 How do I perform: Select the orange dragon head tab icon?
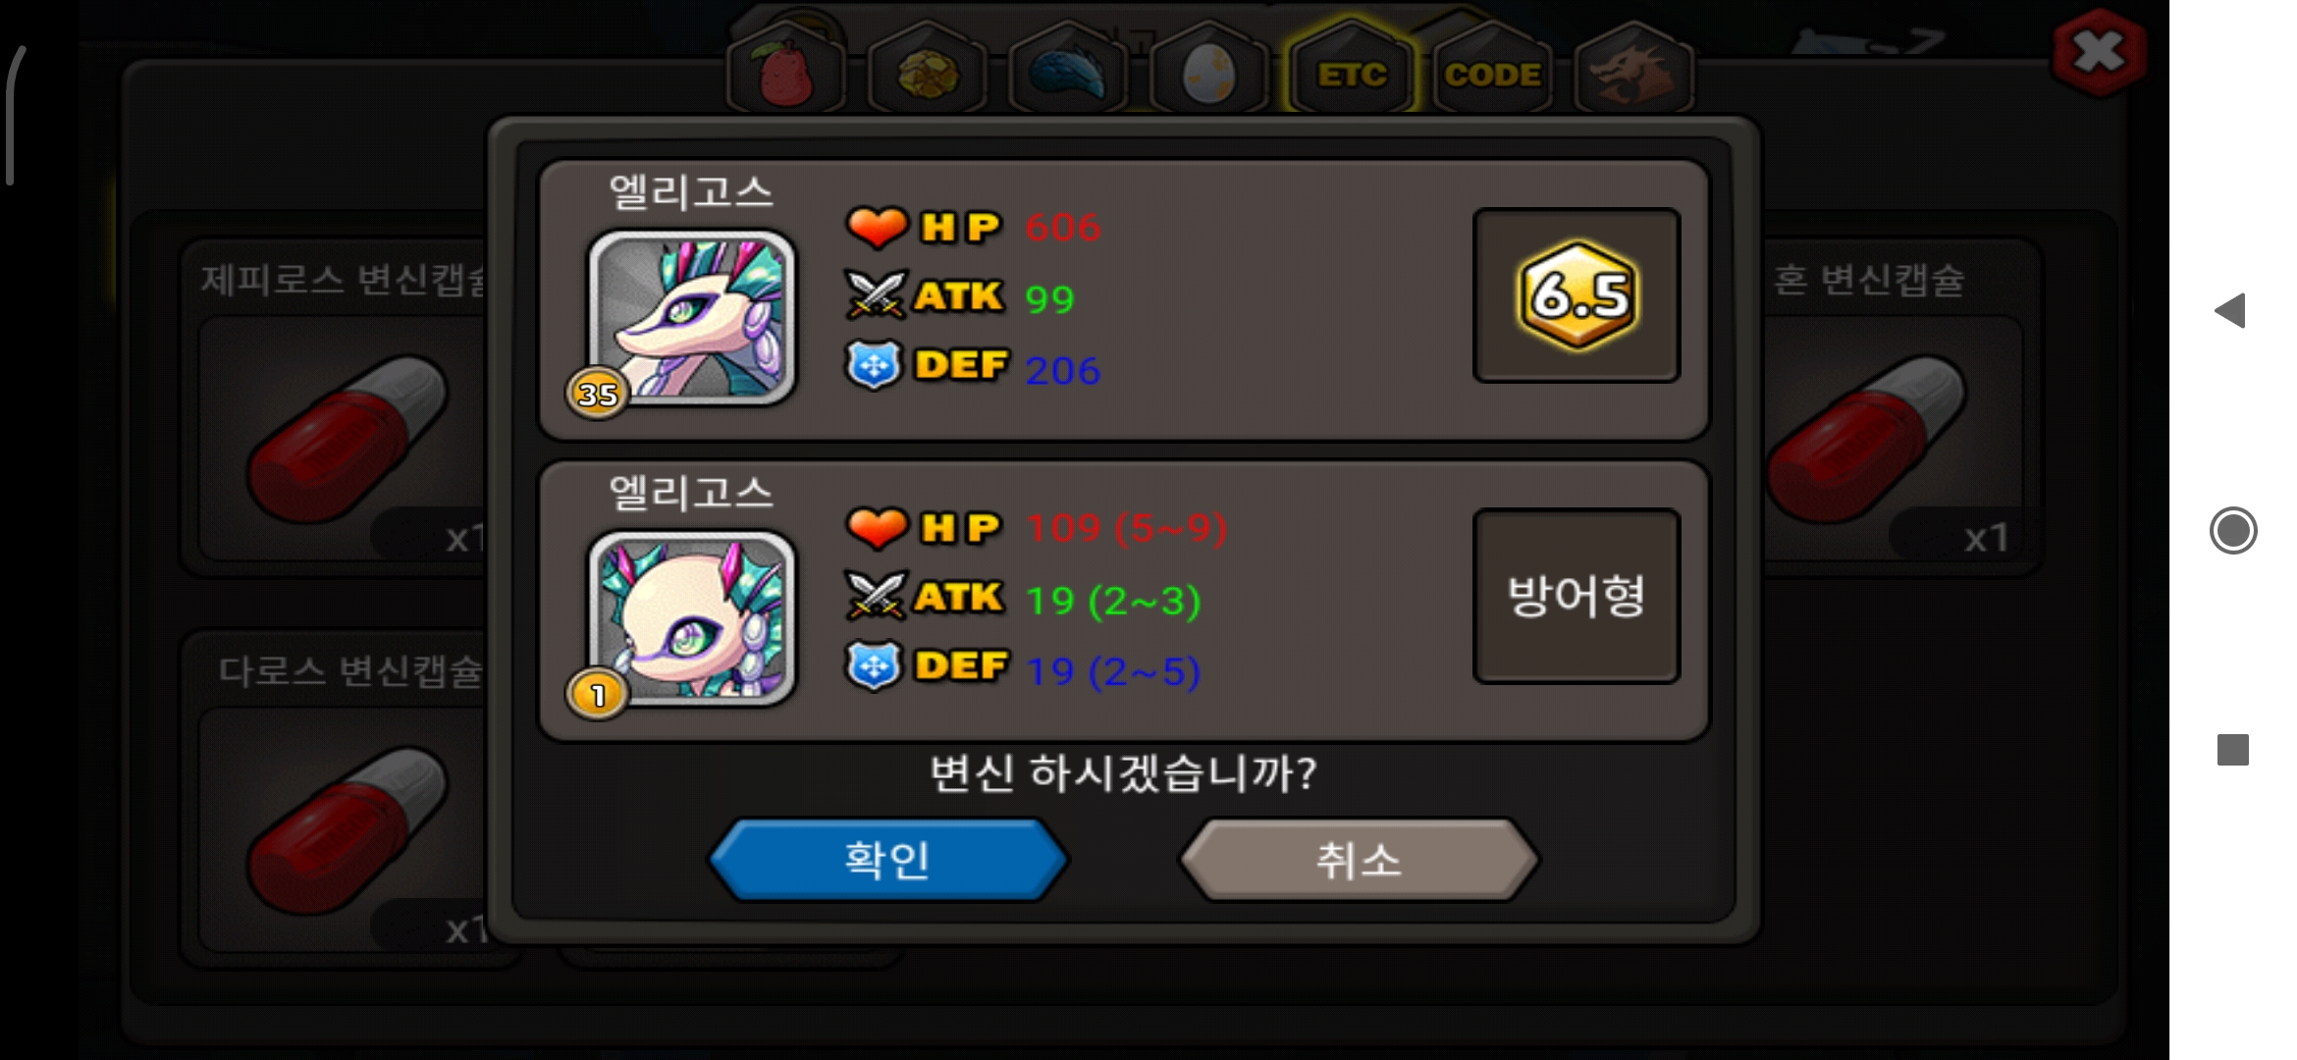click(x=1633, y=71)
